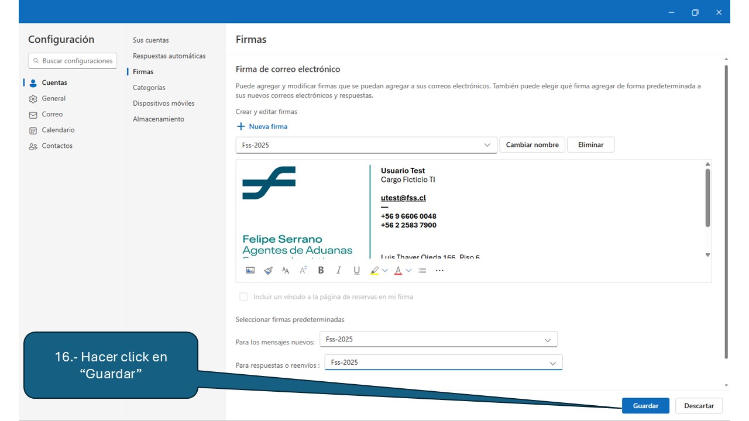Toggle bold formatting
Viewport: 749px width, 421px height.
tap(321, 270)
